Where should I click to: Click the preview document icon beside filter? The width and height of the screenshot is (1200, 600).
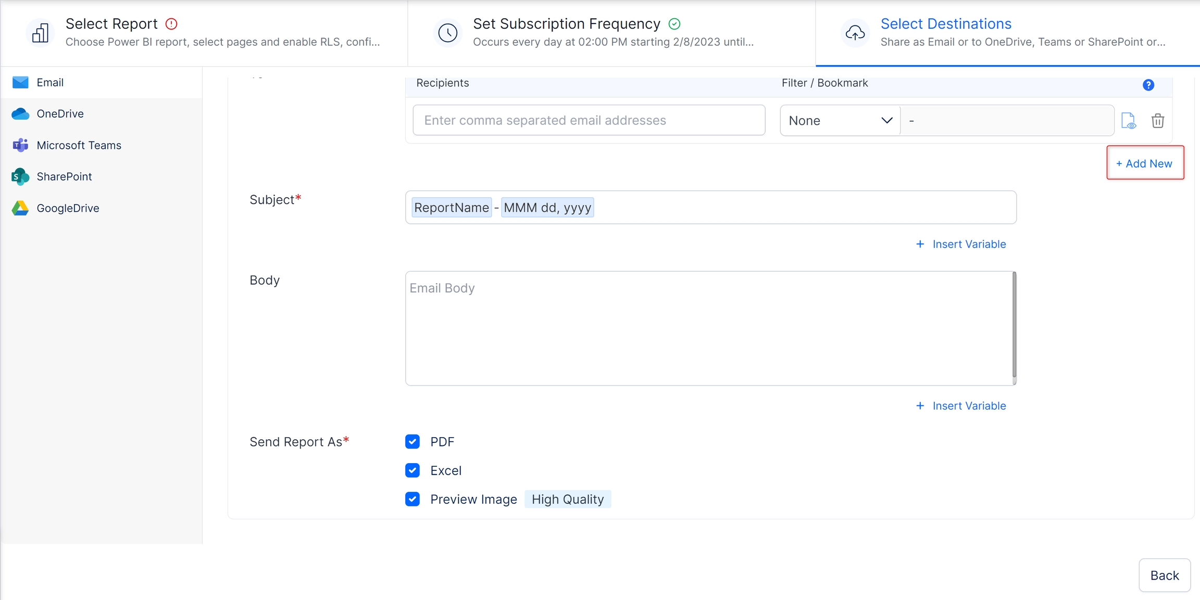point(1128,121)
